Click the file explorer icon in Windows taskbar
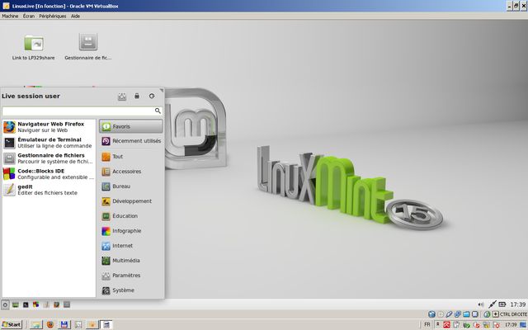The height and width of the screenshot is (330, 528). (36, 324)
